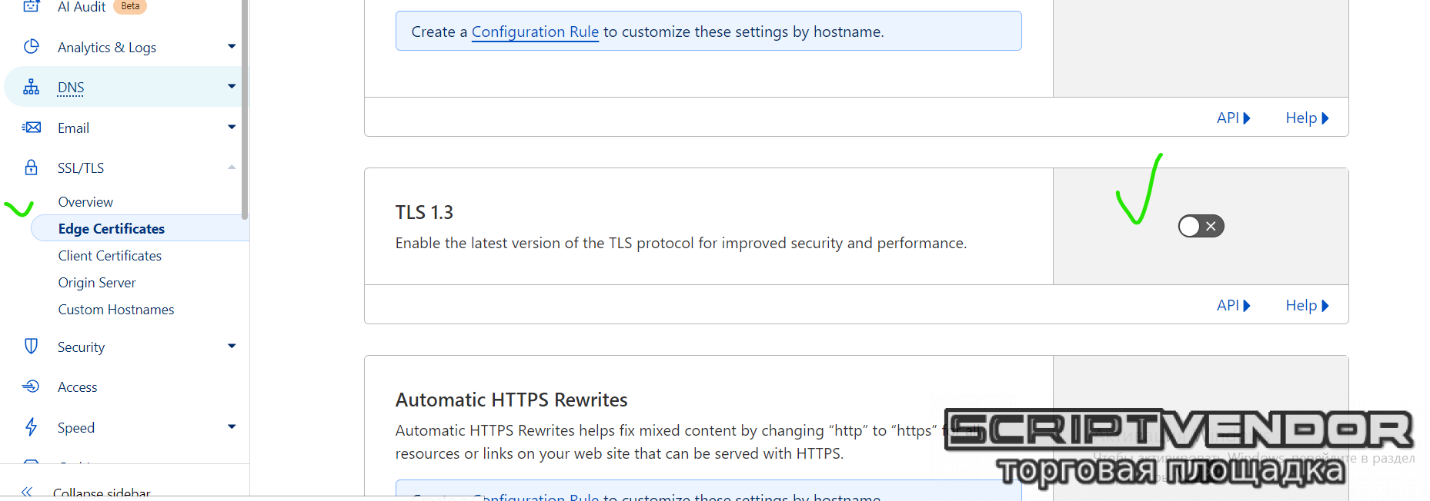
Task: Expand Help section in the top card
Action: pos(1308,118)
